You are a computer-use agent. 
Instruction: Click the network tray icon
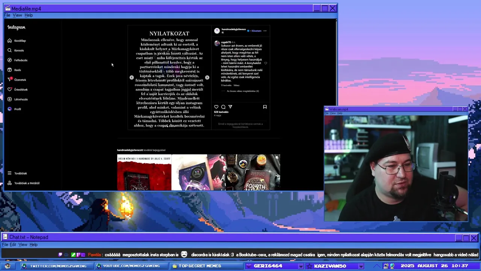392,266
